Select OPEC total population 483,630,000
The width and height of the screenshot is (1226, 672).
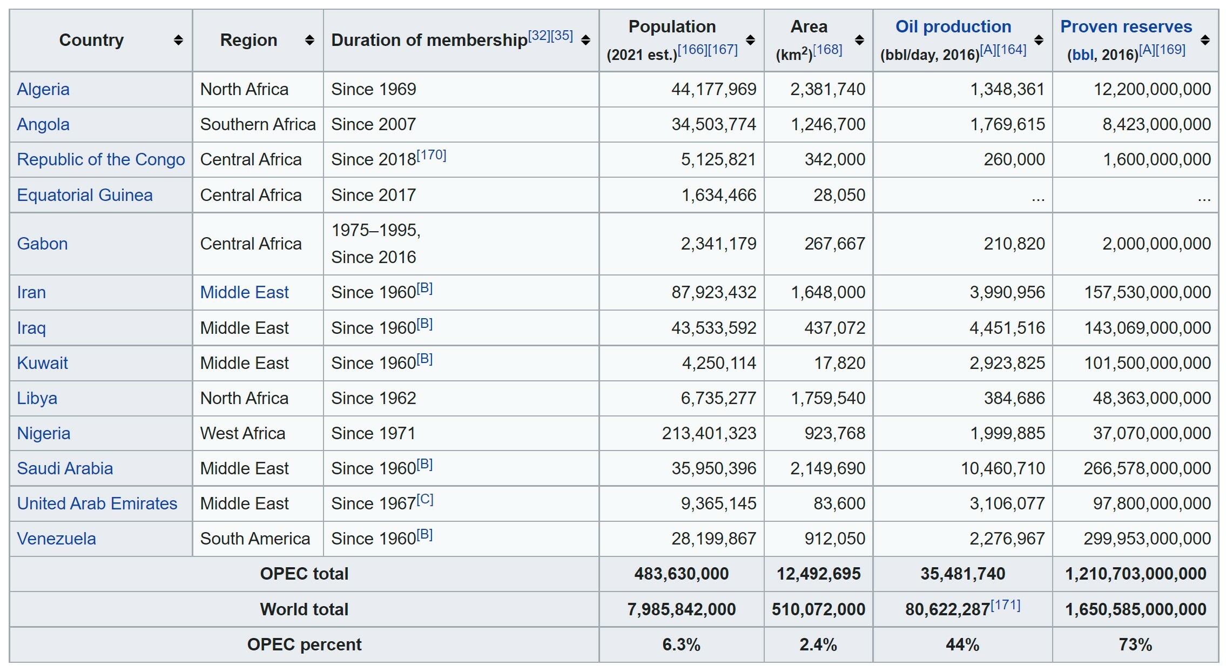(682, 574)
